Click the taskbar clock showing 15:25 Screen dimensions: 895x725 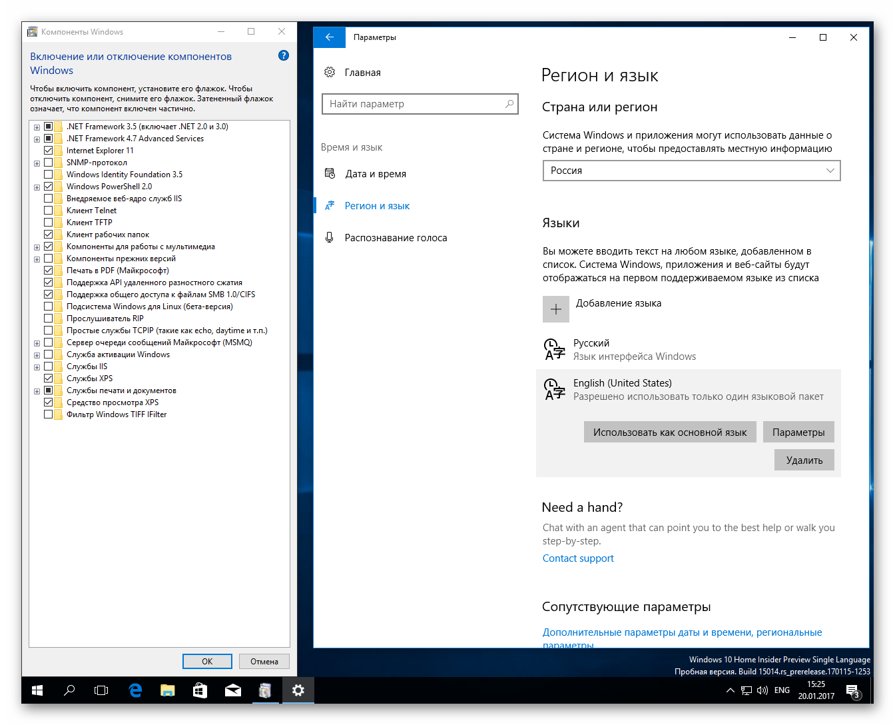point(816,690)
